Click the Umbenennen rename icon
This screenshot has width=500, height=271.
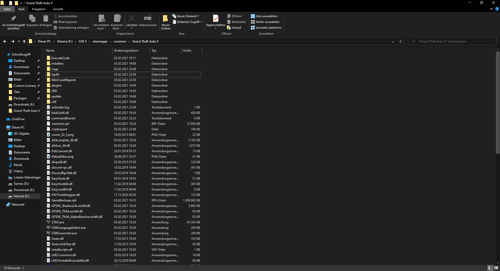147,19
